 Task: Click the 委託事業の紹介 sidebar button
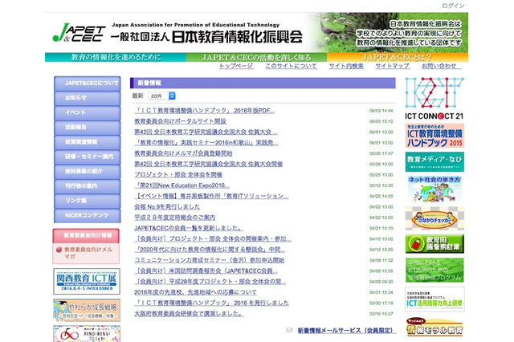[88, 172]
